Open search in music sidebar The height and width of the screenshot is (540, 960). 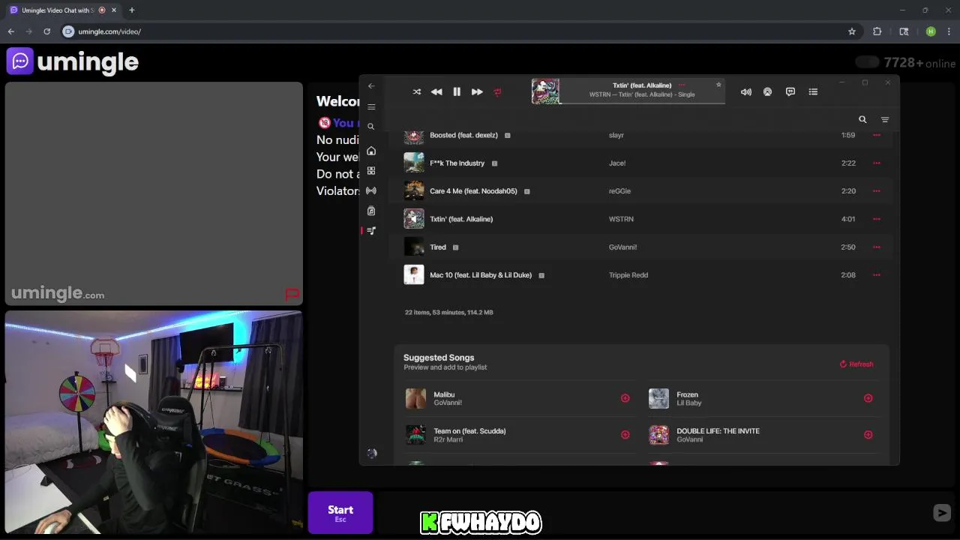pos(370,127)
